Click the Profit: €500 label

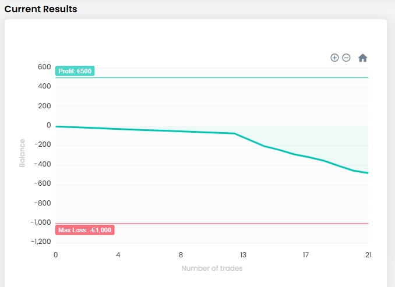click(75, 71)
